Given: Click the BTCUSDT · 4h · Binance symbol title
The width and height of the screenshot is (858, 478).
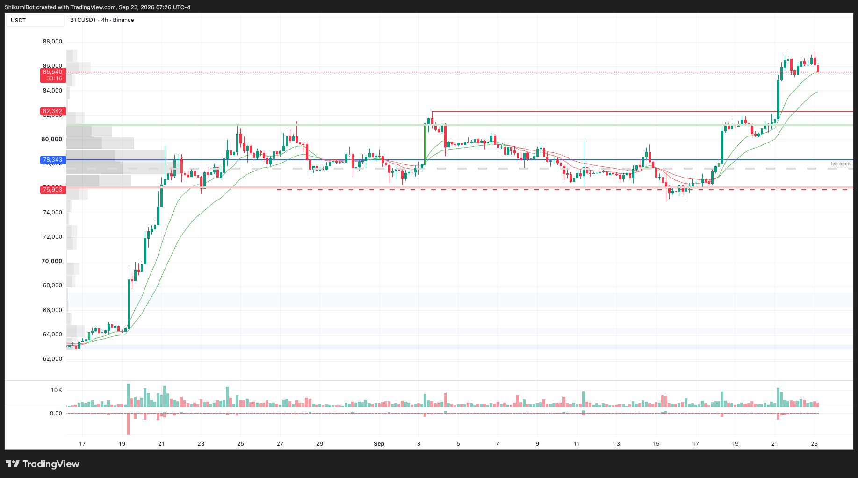Looking at the screenshot, I should click(x=102, y=20).
